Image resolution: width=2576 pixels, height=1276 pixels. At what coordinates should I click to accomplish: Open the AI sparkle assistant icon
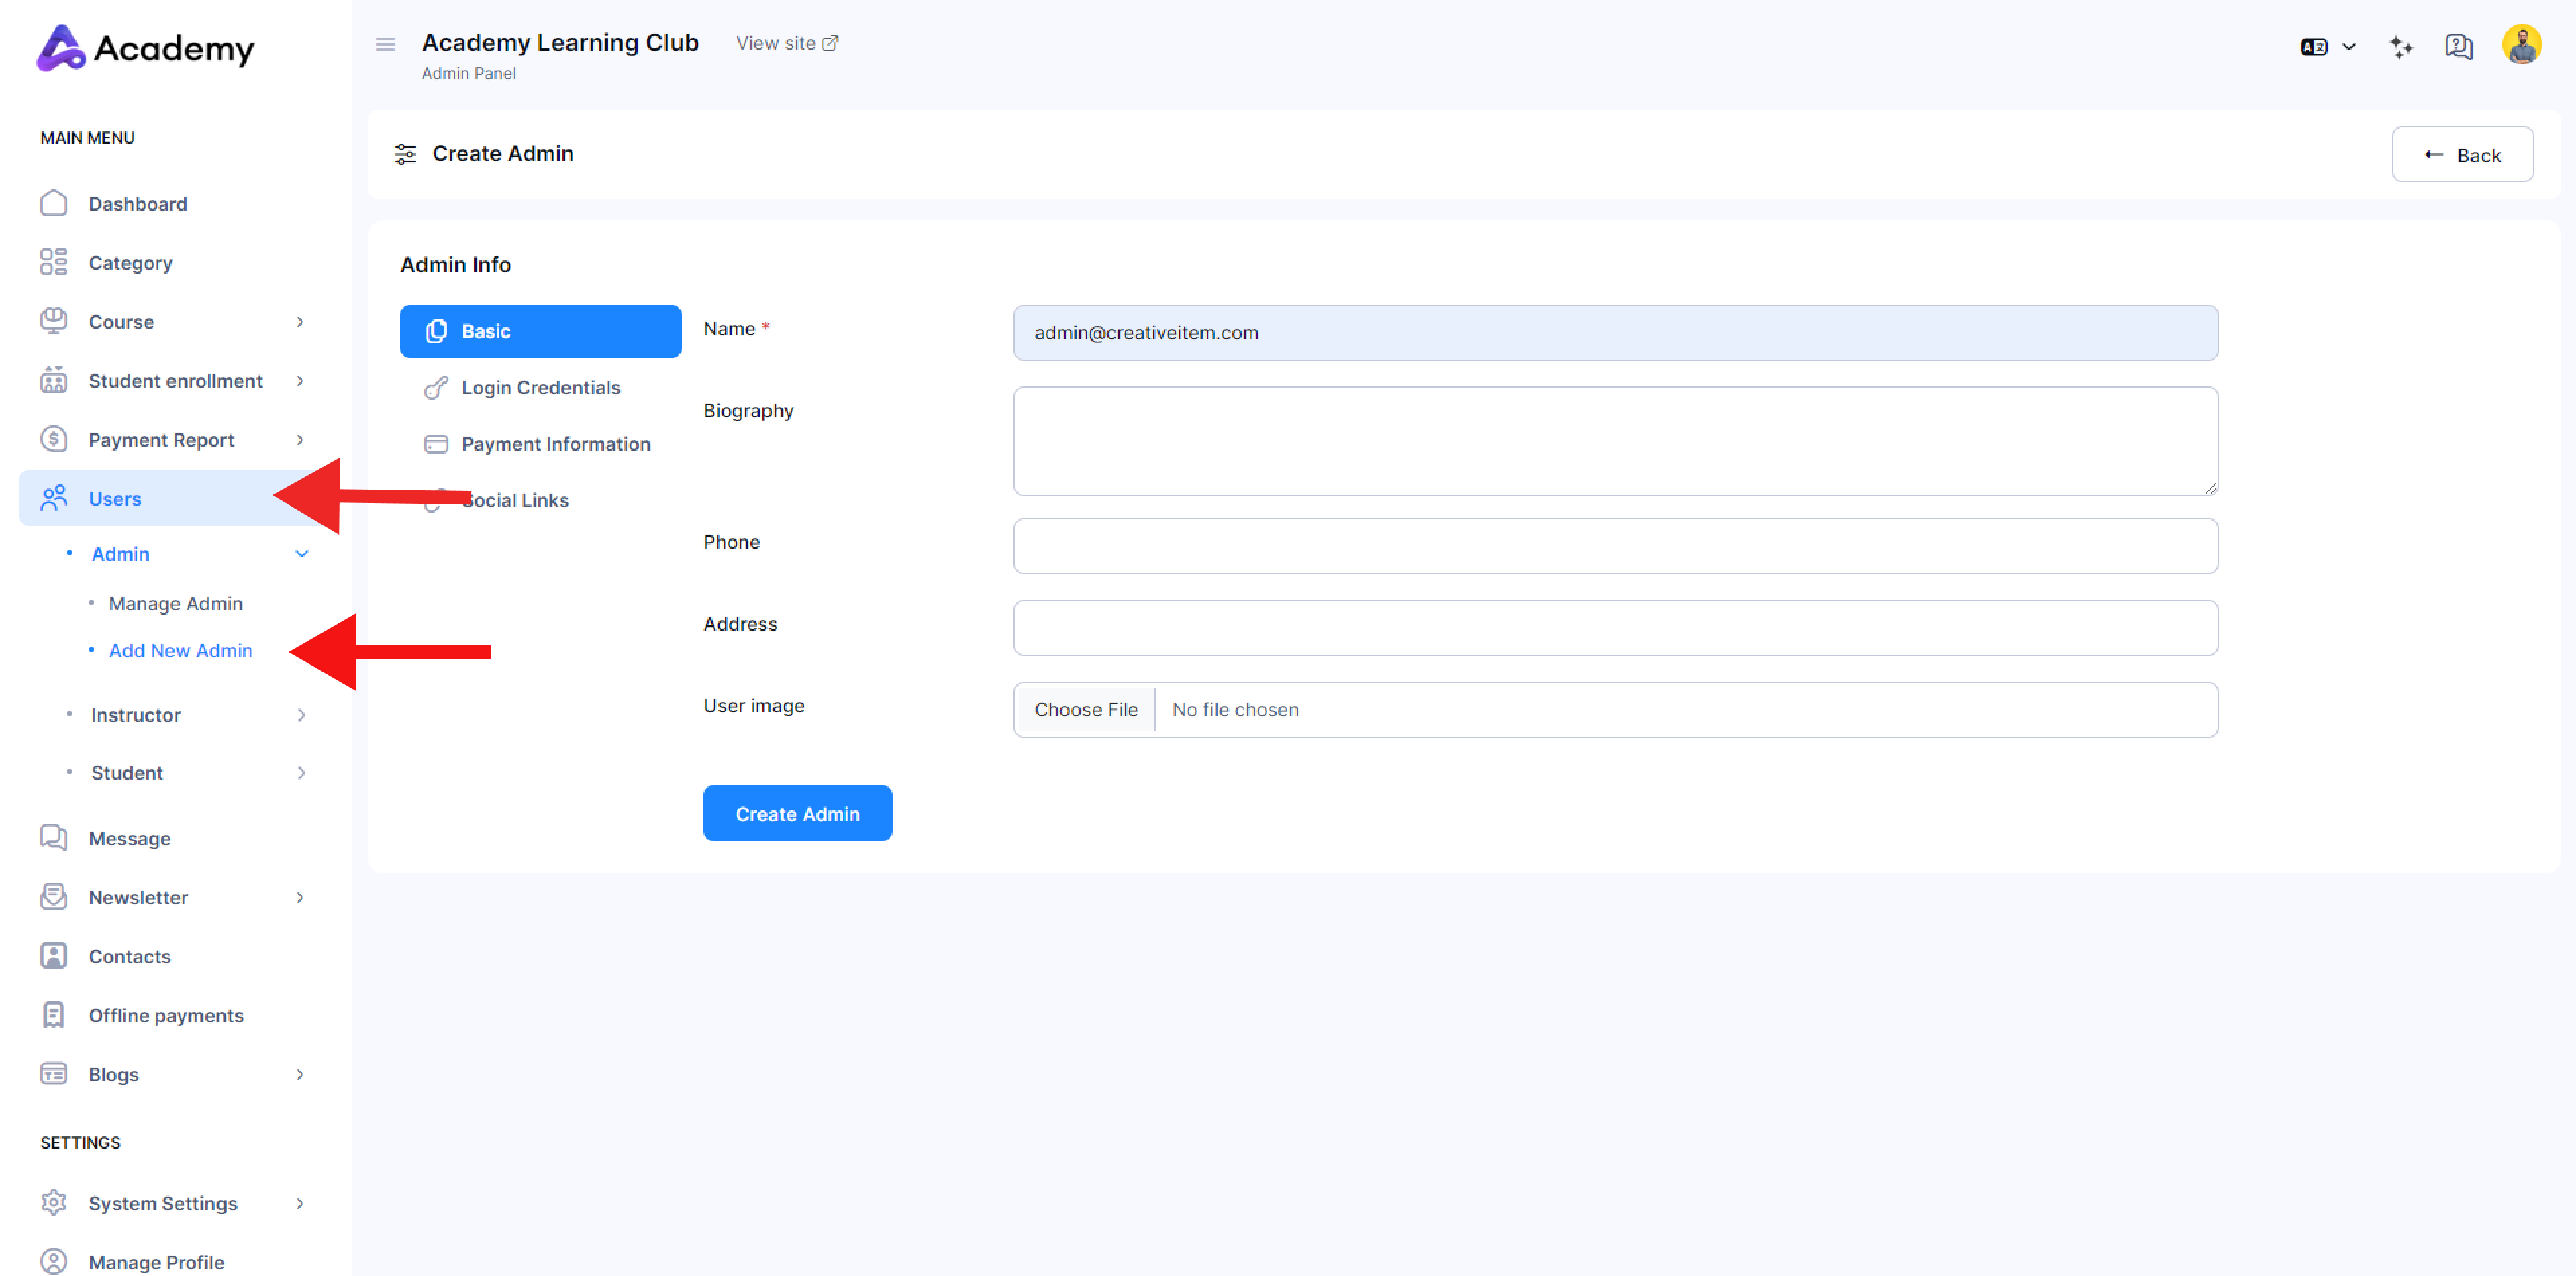coord(2400,47)
